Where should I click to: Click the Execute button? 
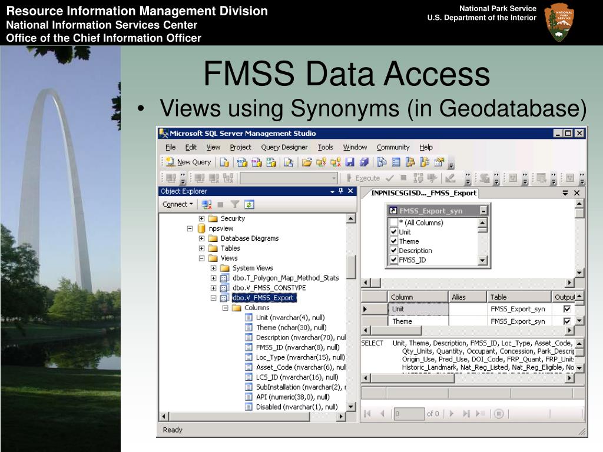tap(363, 178)
